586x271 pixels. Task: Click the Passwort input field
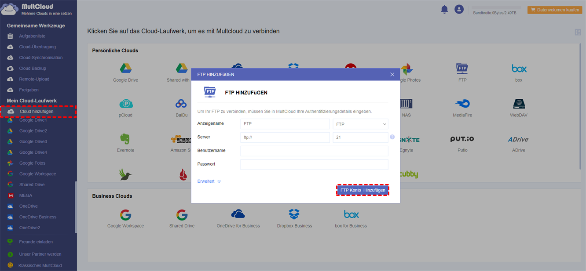(x=314, y=165)
